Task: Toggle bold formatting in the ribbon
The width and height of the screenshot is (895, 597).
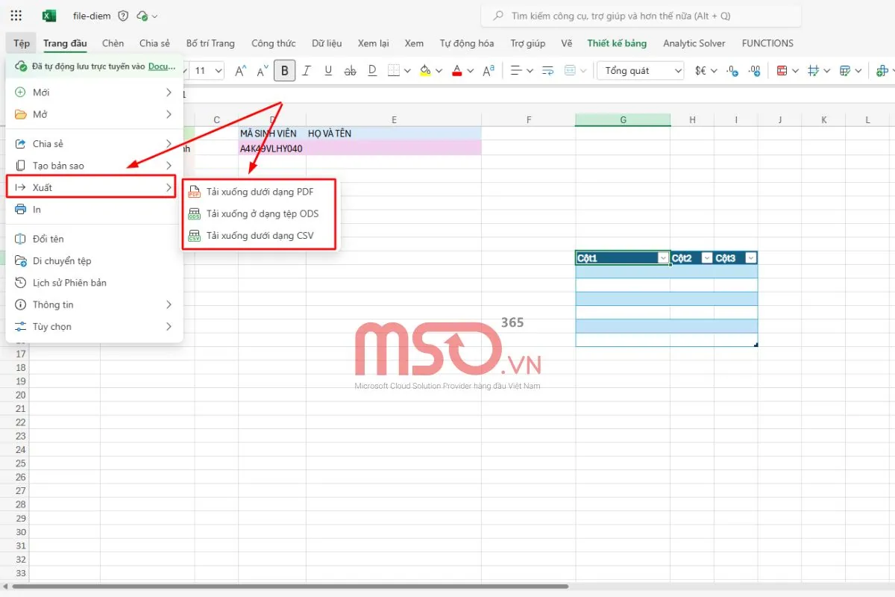Action: 284,71
